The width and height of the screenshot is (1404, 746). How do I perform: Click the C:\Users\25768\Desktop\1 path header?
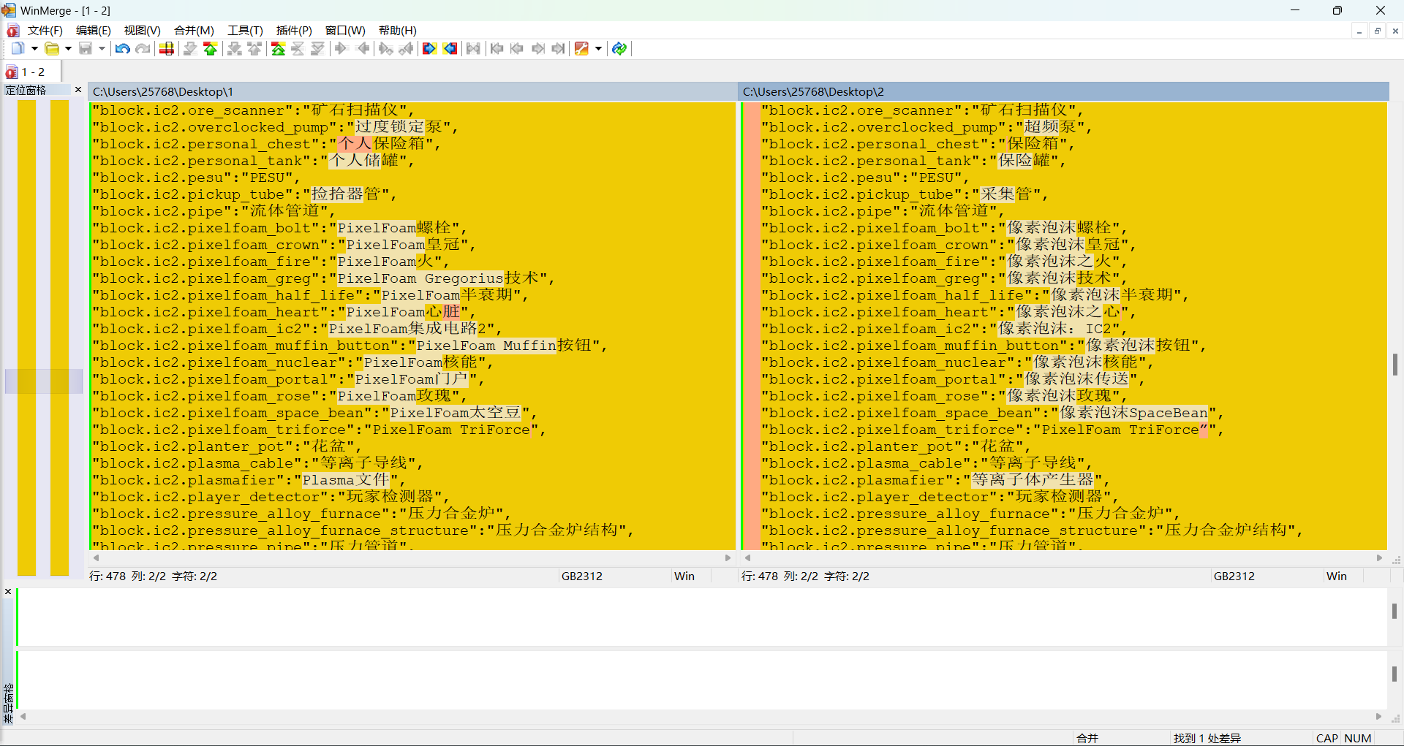point(162,91)
